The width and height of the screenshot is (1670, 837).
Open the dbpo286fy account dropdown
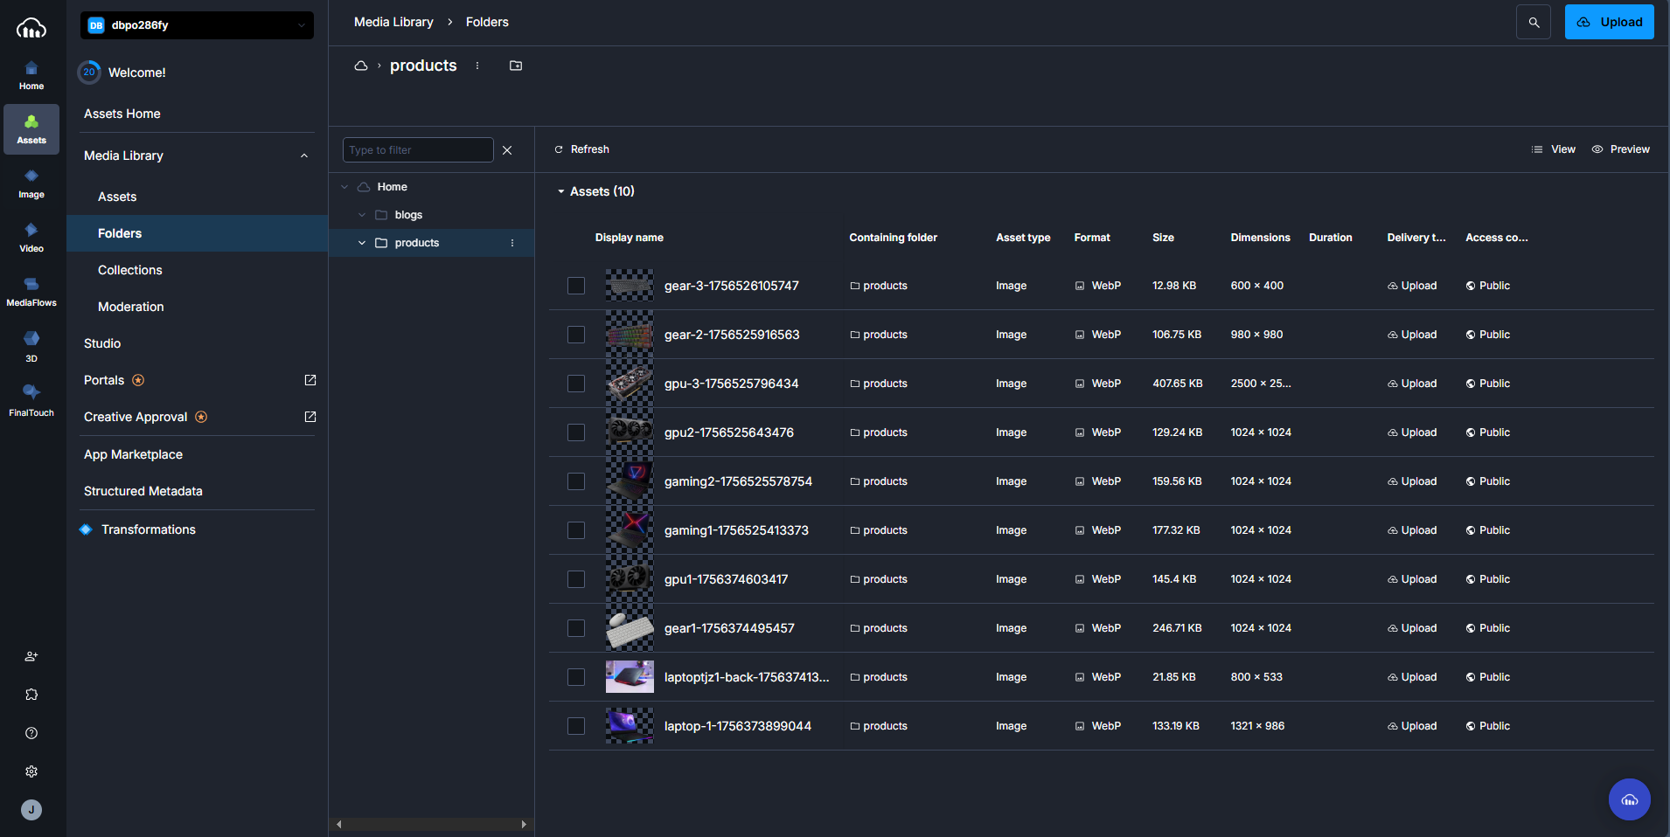click(197, 25)
